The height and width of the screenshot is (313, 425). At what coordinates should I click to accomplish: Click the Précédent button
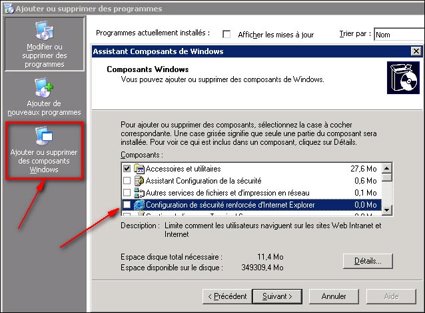click(227, 296)
